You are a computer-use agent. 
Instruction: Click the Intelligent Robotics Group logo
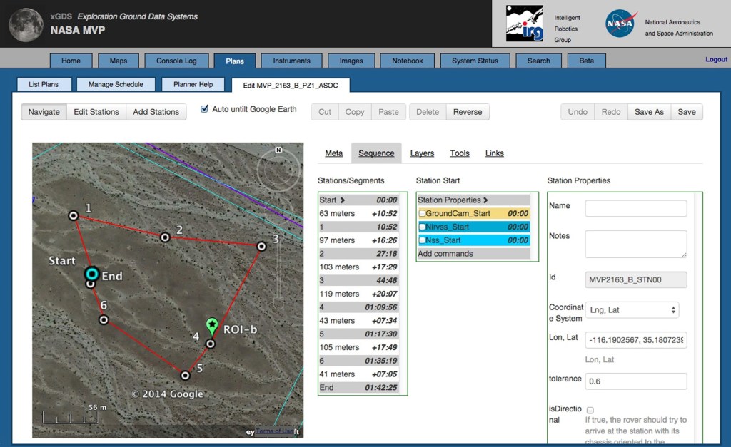click(523, 23)
